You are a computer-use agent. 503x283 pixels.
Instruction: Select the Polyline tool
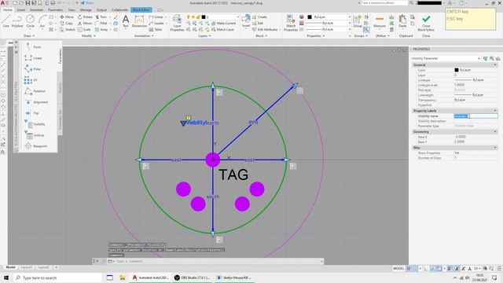pyautogui.click(x=17, y=21)
